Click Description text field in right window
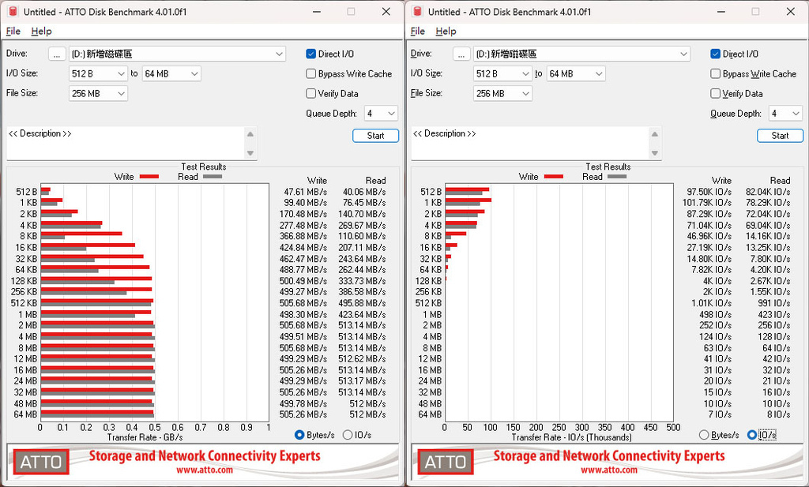The image size is (809, 487). point(529,144)
